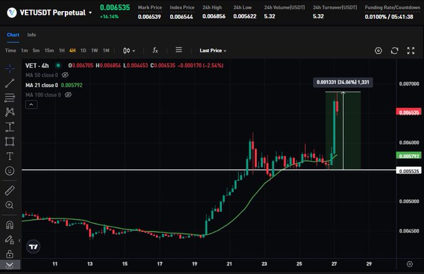The image size is (424, 274).
Task: Select the 1H timeframe
Action: point(62,50)
